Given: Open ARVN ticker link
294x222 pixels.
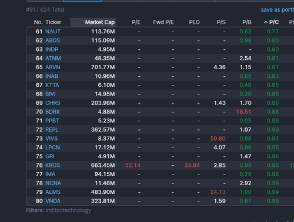Looking at the screenshot, I should [x=53, y=67].
